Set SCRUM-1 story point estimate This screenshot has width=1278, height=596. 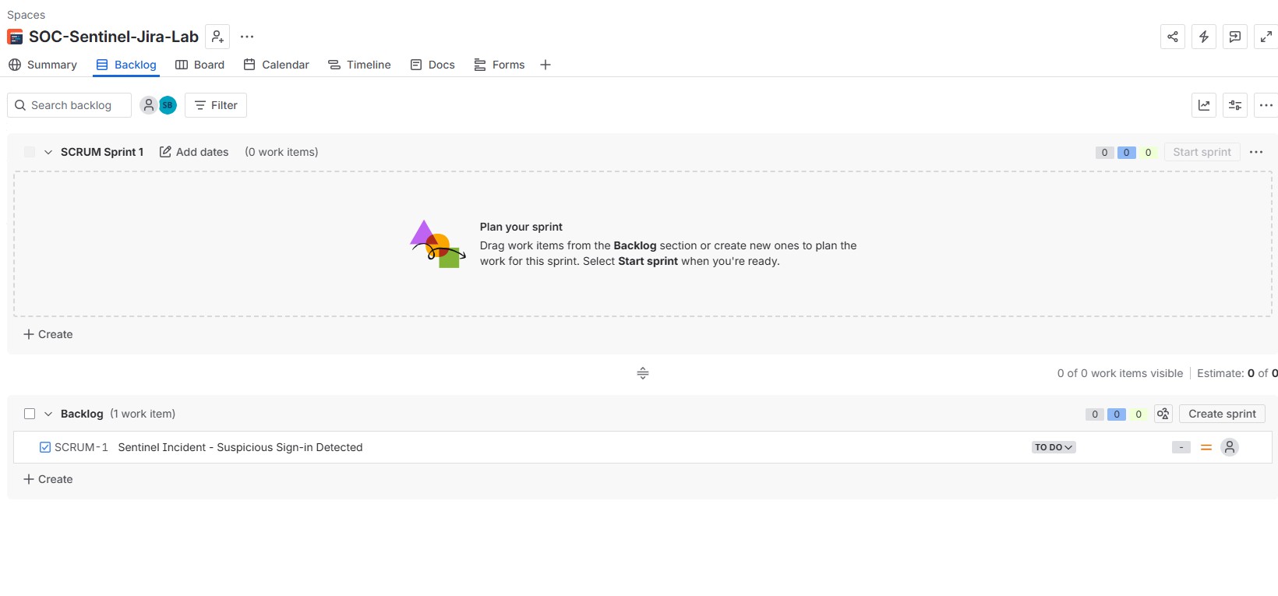tap(1181, 447)
